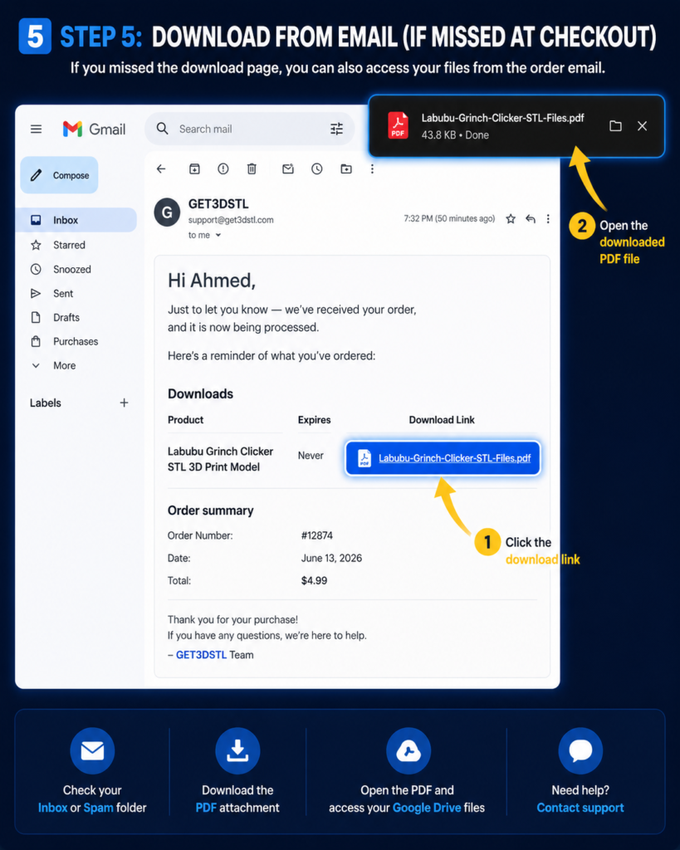The width and height of the screenshot is (680, 850).
Task: Report this email as spam
Action: click(223, 169)
